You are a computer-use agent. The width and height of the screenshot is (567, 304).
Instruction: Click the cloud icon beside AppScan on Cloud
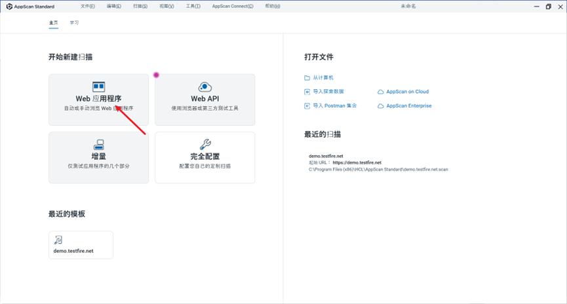[x=380, y=92]
